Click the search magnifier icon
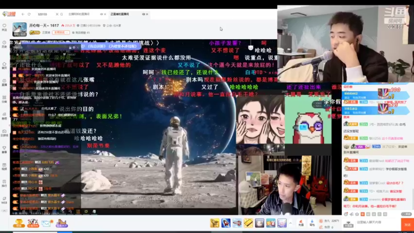The width and height of the screenshot is (414, 233). [62, 14]
